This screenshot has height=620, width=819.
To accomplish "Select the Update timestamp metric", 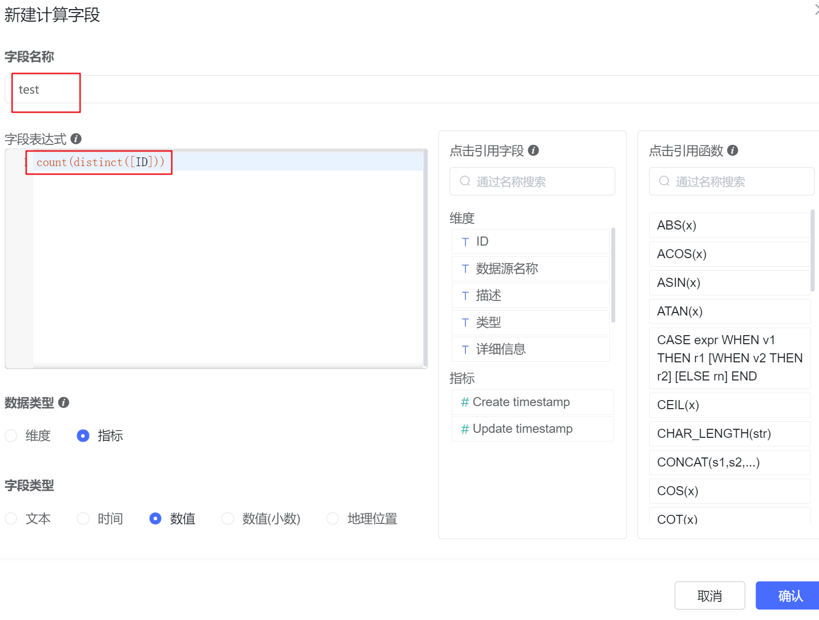I will click(x=522, y=428).
